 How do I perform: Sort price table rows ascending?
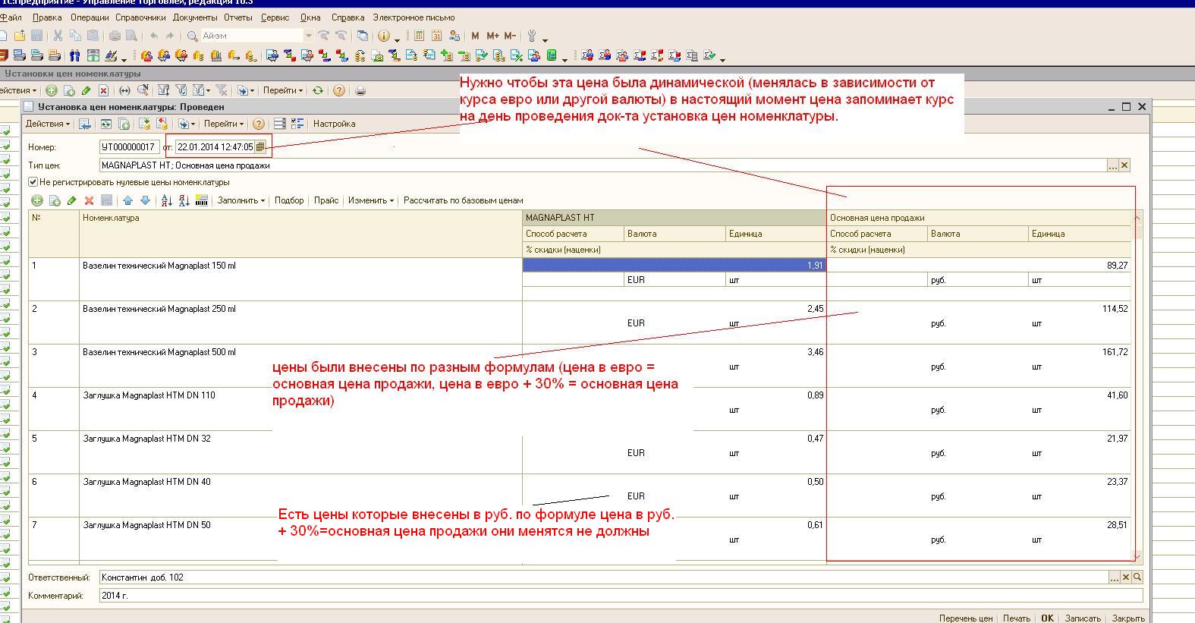tap(167, 200)
